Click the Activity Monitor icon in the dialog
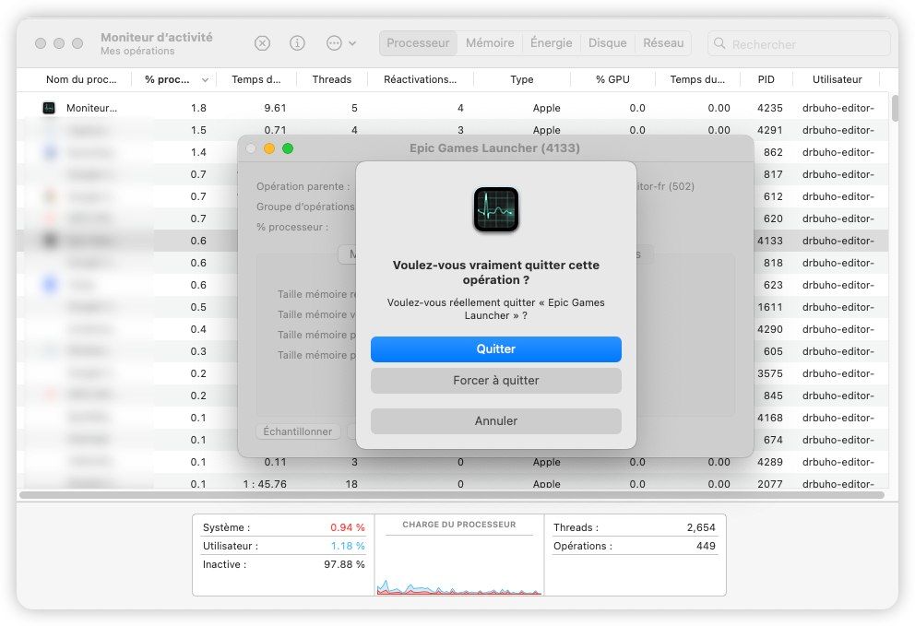 [496, 209]
